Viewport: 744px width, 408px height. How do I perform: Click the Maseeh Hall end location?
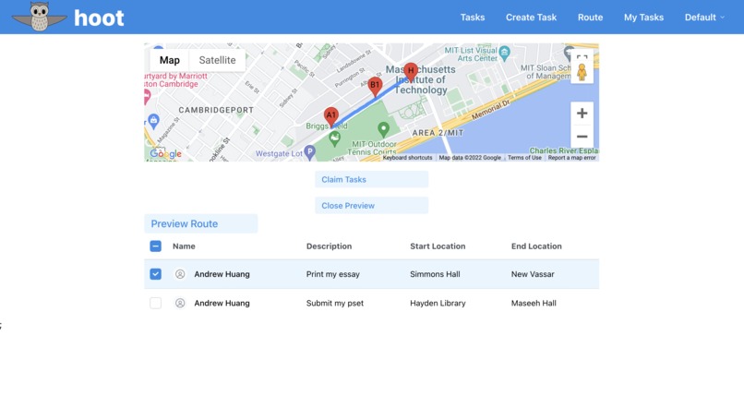pyautogui.click(x=534, y=303)
